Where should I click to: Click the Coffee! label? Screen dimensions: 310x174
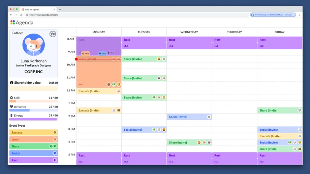[18, 33]
